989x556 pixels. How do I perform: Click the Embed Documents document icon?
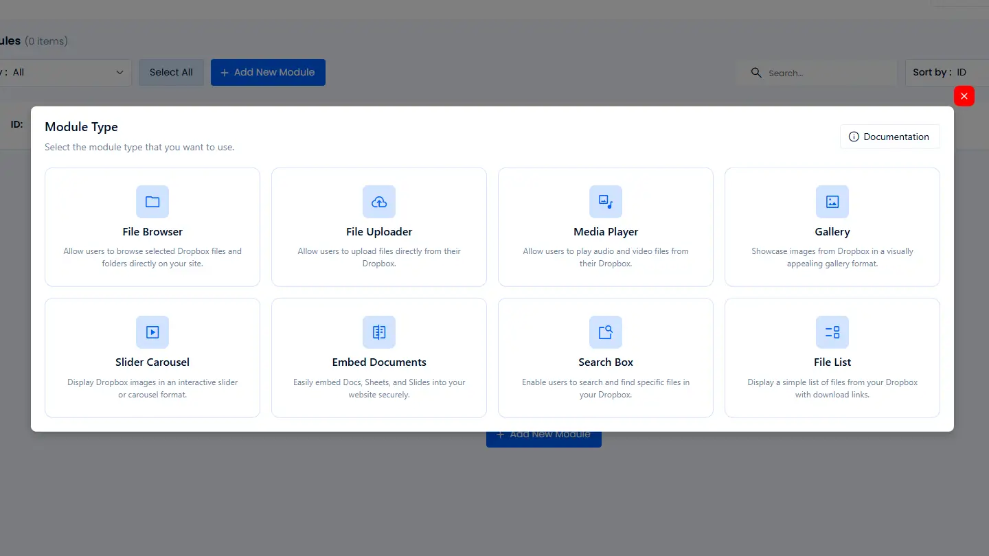pyautogui.click(x=378, y=332)
